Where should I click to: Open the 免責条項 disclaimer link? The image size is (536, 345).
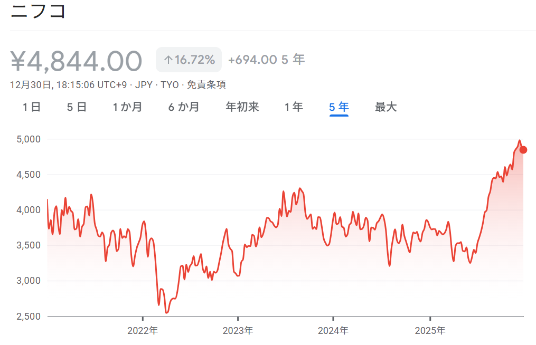[206, 85]
